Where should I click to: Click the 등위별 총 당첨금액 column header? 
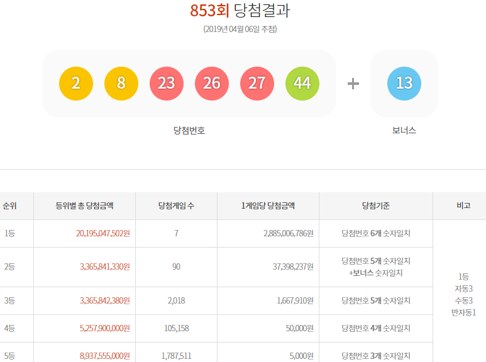coord(84,206)
